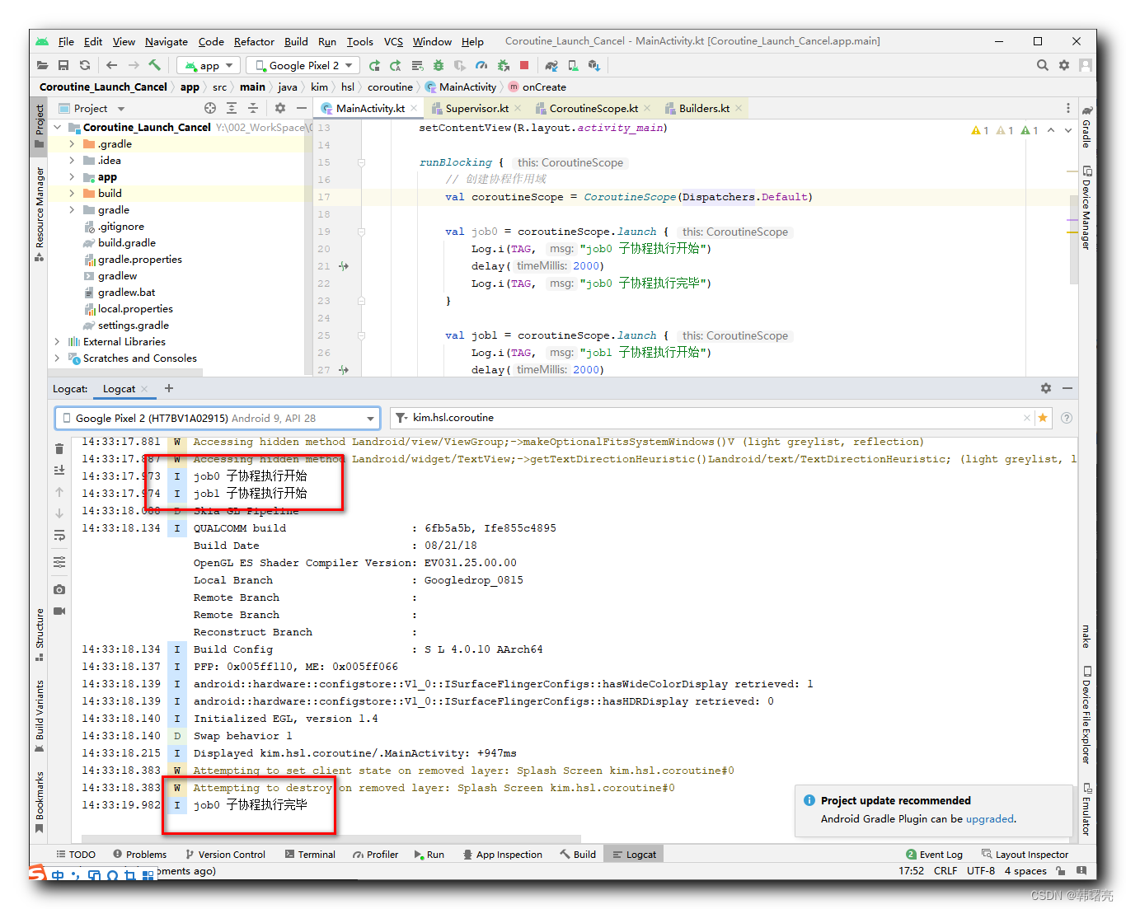This screenshot has width=1126, height=909.
Task: Switch to the Builders.kt tab
Action: pos(704,108)
